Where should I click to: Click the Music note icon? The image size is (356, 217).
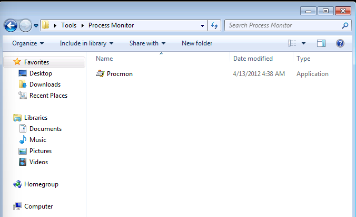(23, 139)
